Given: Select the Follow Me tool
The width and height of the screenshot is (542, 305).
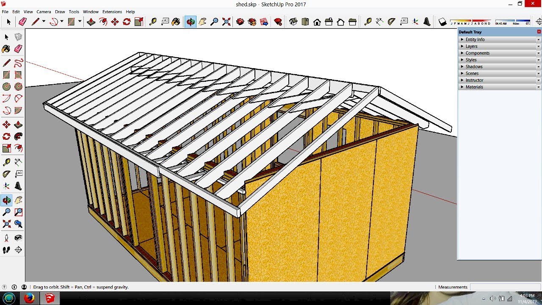Looking at the screenshot, I should [x=18, y=136].
